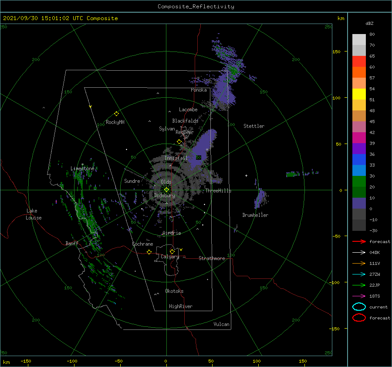Click the cyan 27ZW arrow icon
Screen dimensions: 392x367
pos(359,274)
